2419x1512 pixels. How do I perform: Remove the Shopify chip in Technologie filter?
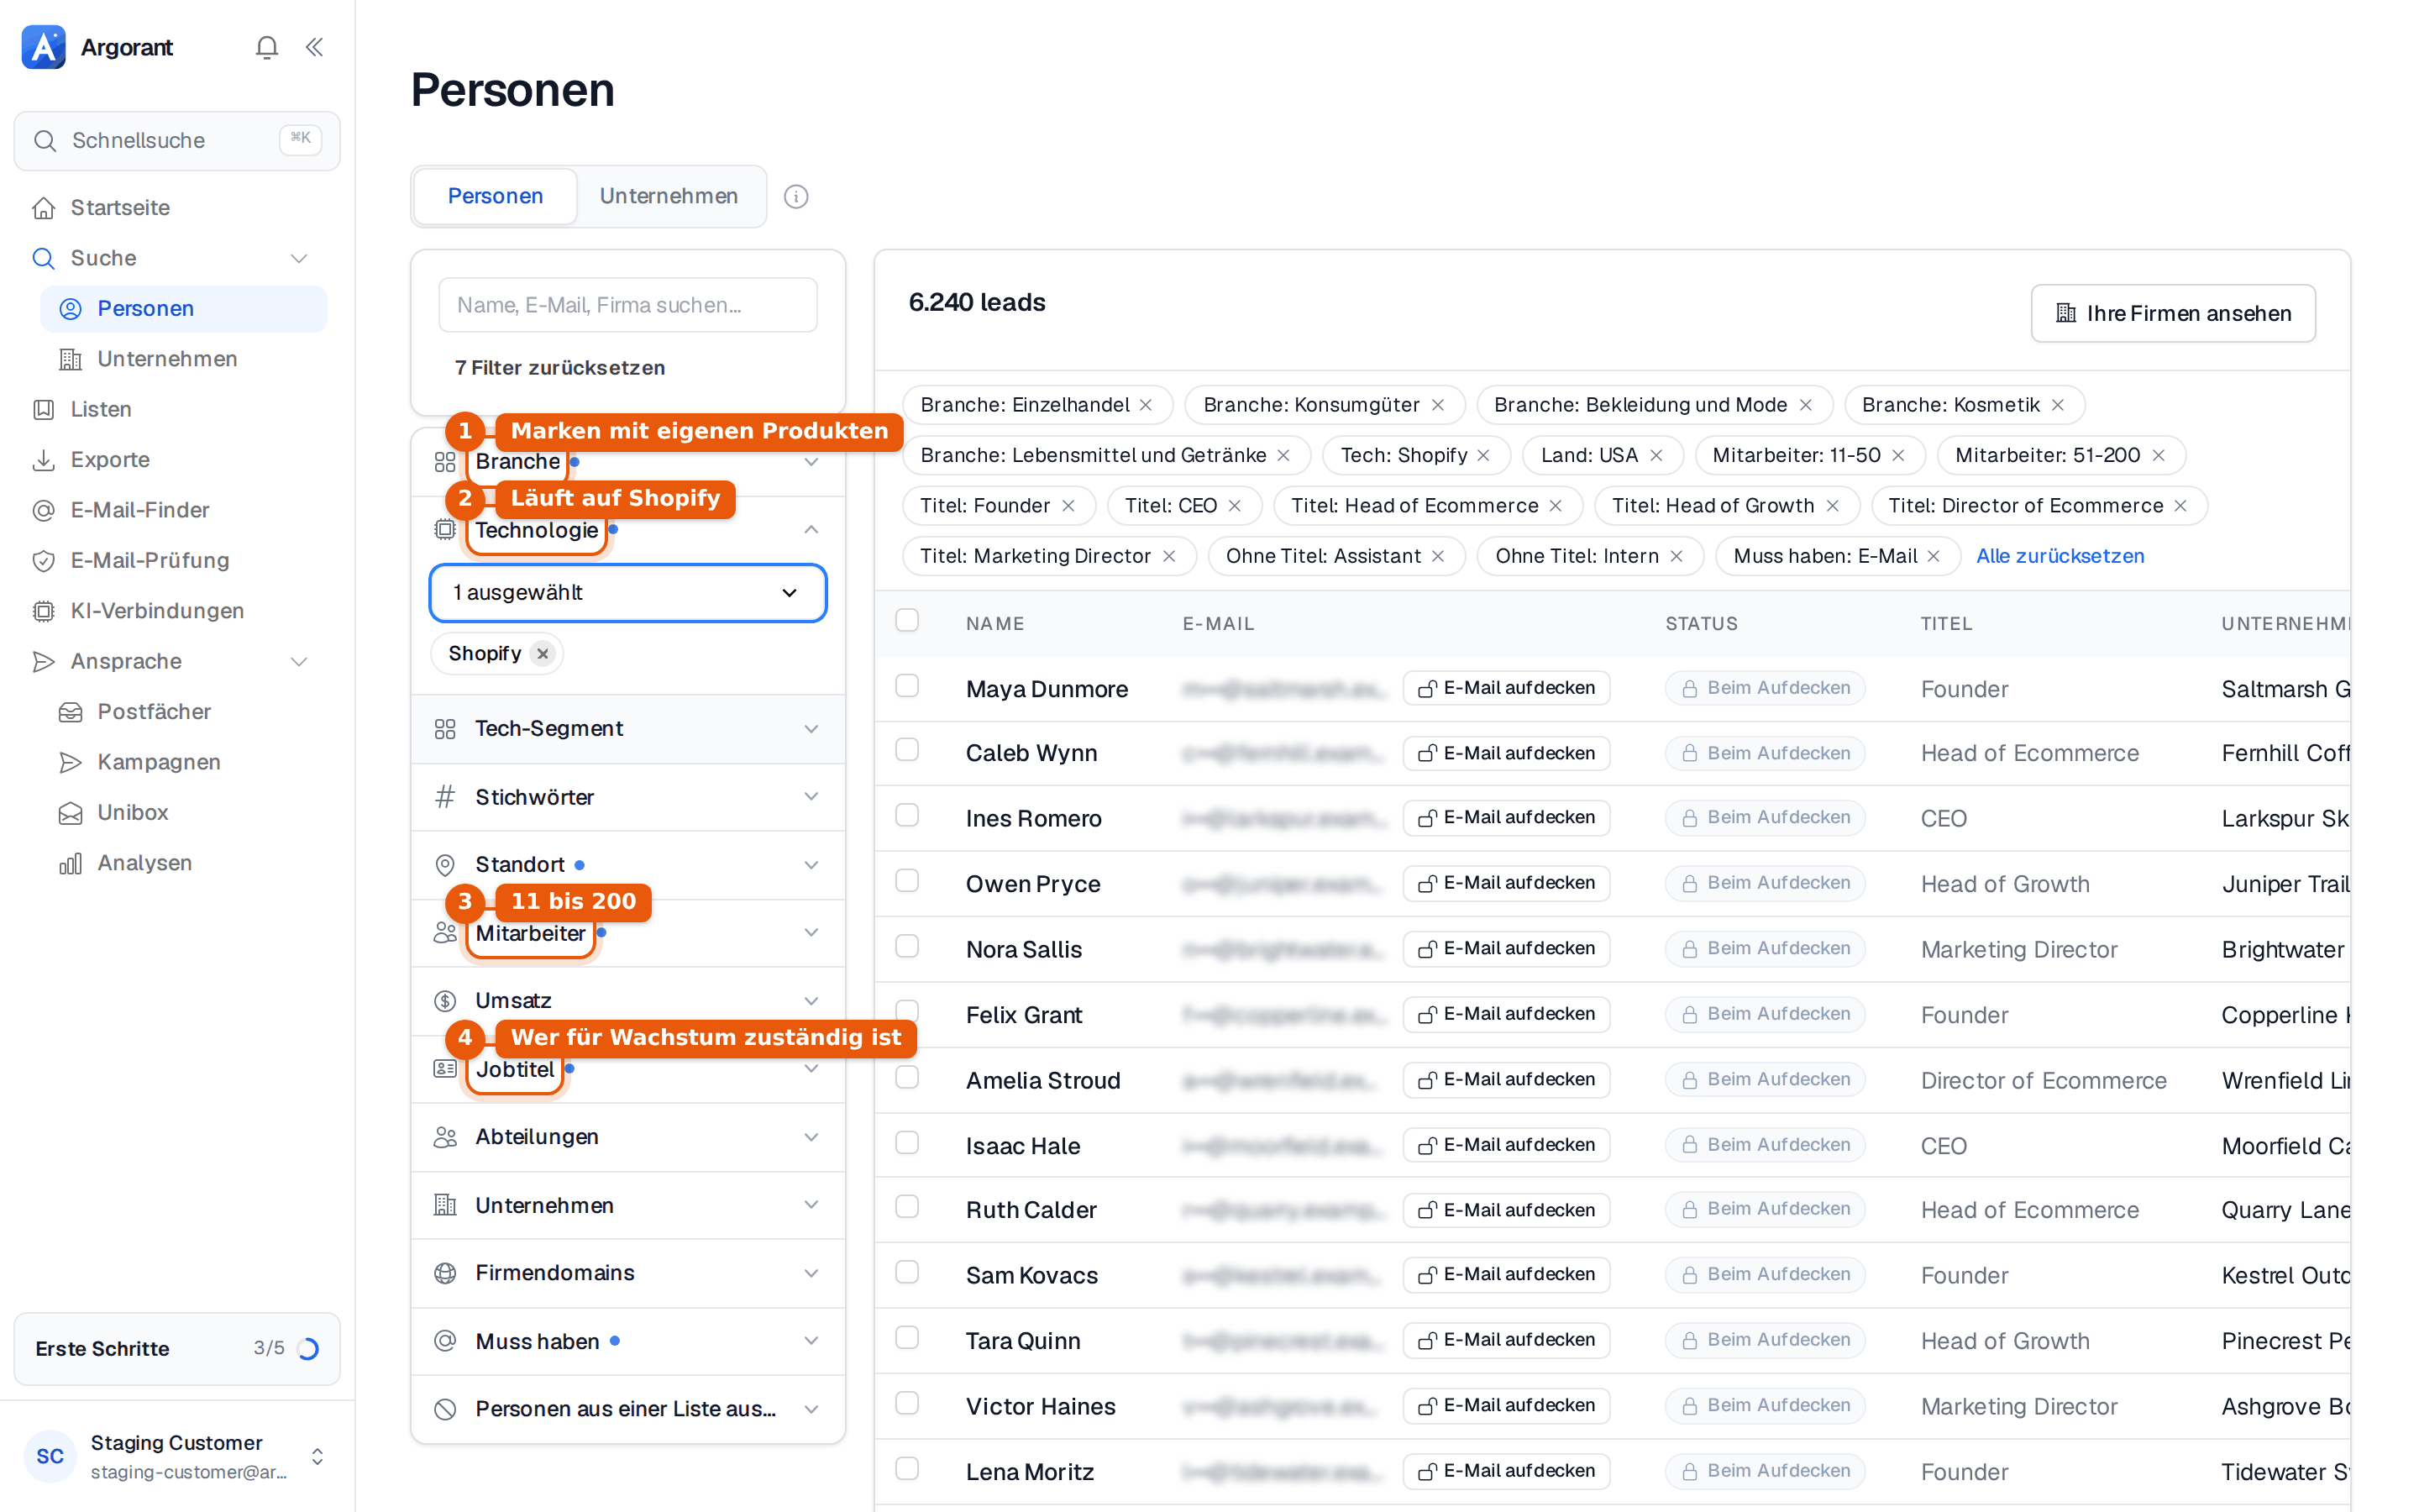click(x=543, y=653)
